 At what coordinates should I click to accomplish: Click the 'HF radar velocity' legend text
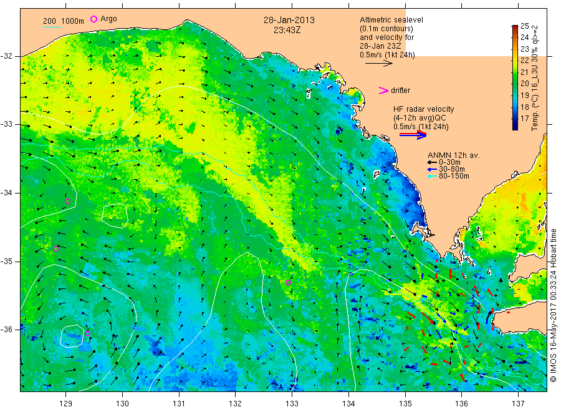(x=424, y=109)
